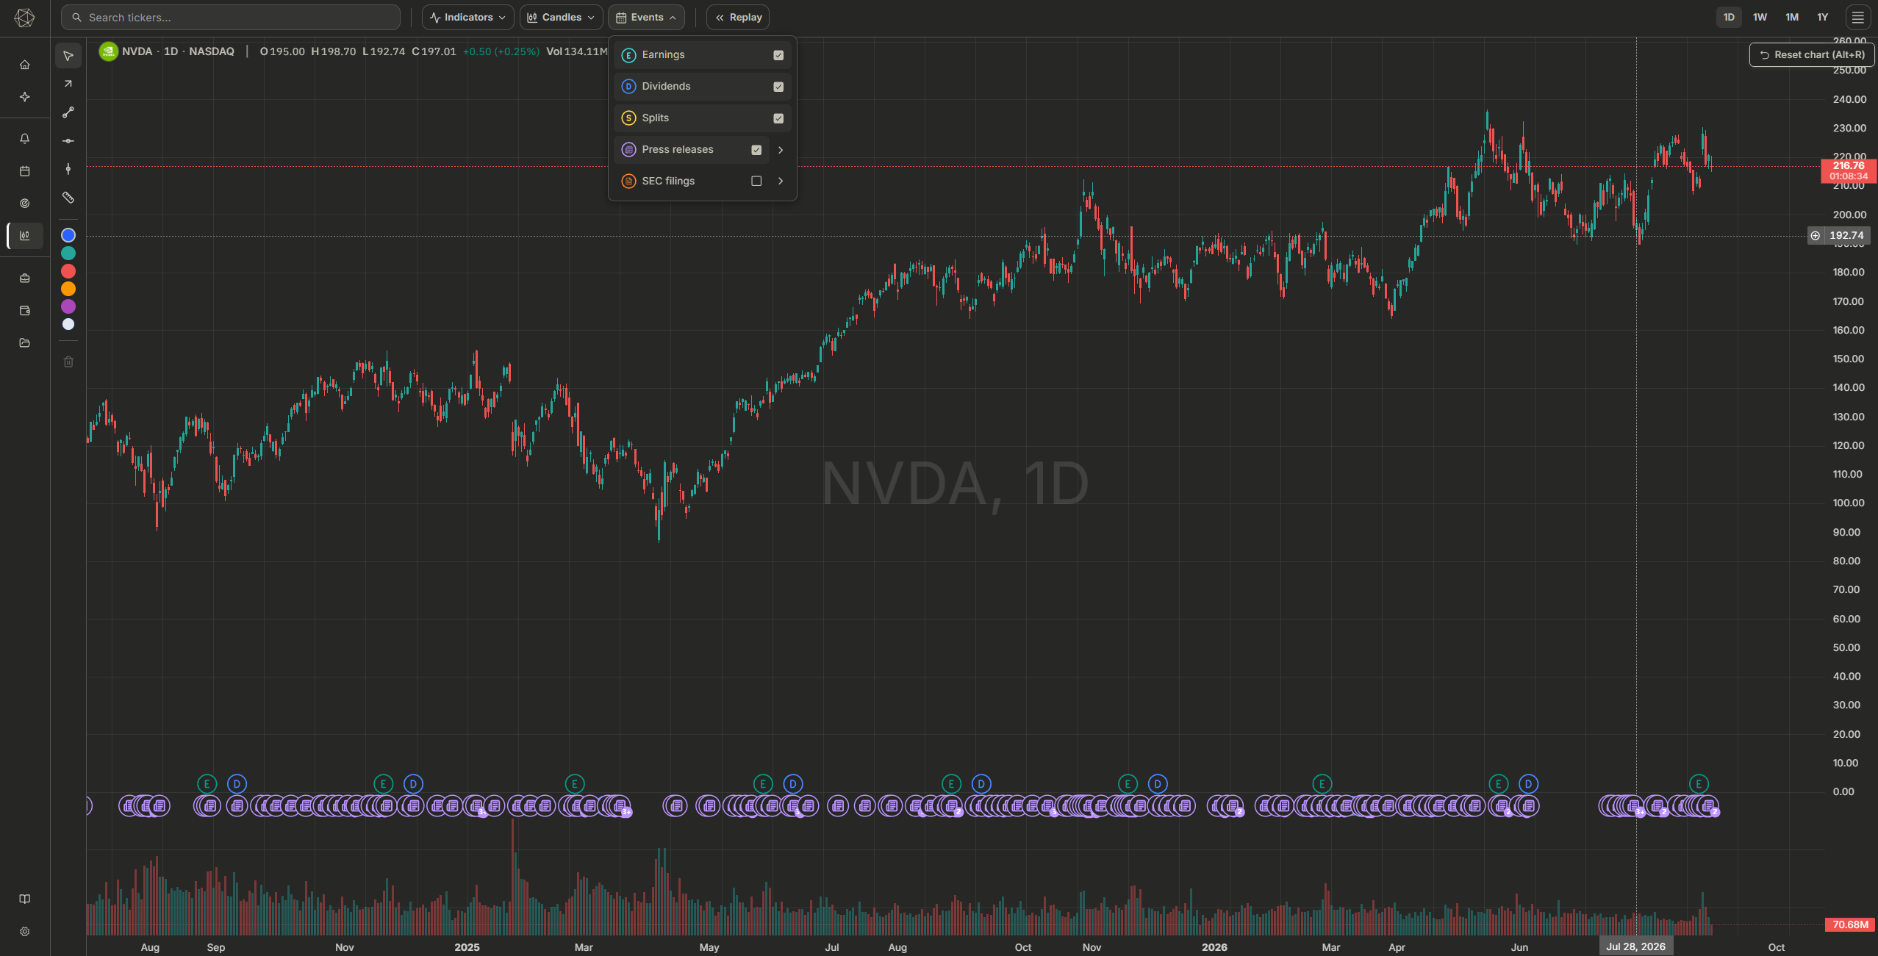Open the radar target icon in sidebar
The image size is (1878, 956).
(24, 204)
